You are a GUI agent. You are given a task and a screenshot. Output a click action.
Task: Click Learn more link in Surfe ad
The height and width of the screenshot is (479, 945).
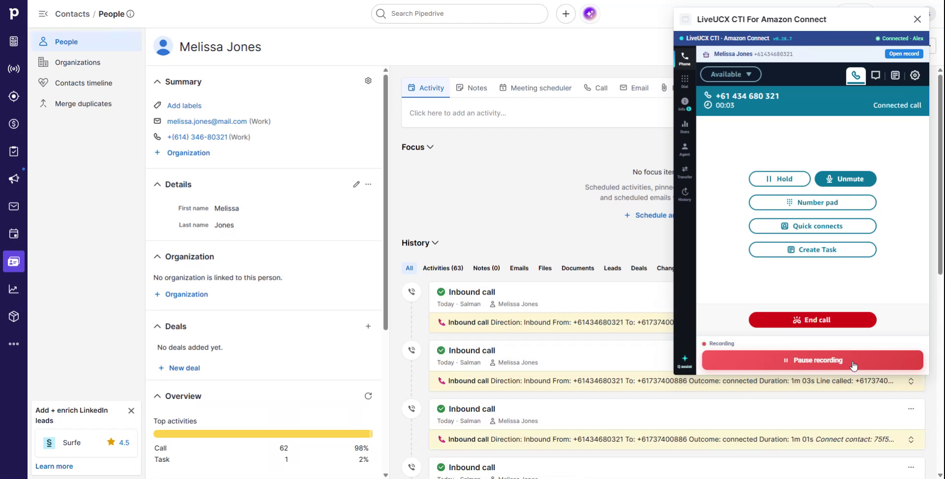(54, 466)
